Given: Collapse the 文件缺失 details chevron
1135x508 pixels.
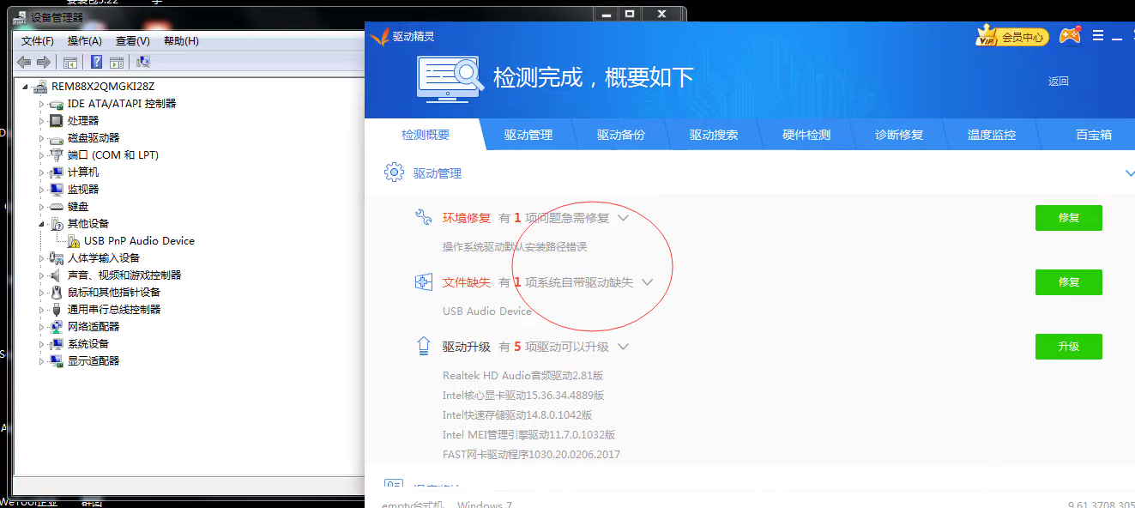Looking at the screenshot, I should 648,282.
